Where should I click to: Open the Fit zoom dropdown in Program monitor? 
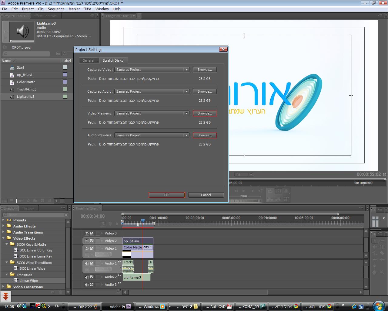[x=244, y=174]
